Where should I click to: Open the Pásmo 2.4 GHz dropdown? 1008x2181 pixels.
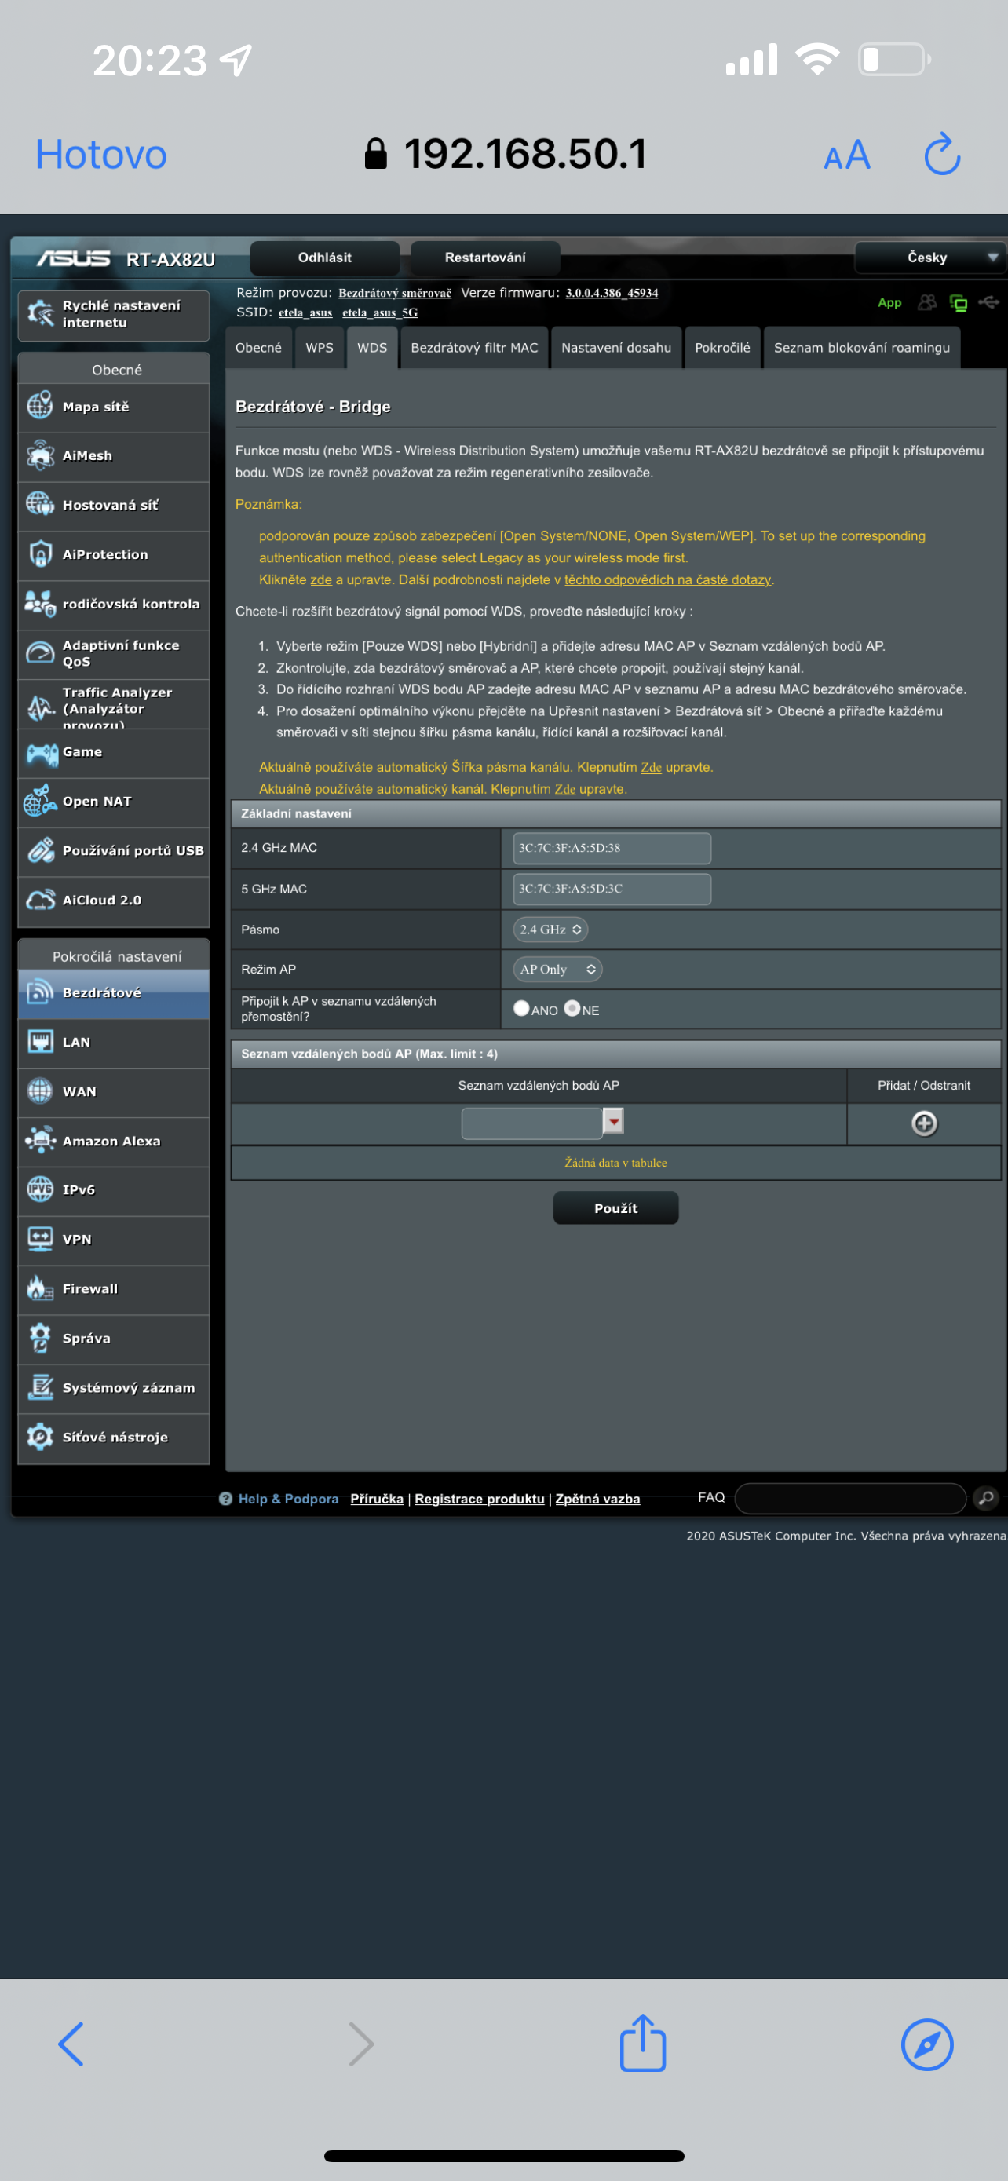(550, 930)
